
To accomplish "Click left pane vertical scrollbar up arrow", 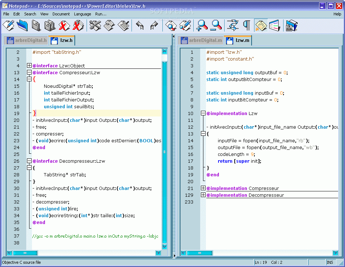I will click(x=164, y=52).
